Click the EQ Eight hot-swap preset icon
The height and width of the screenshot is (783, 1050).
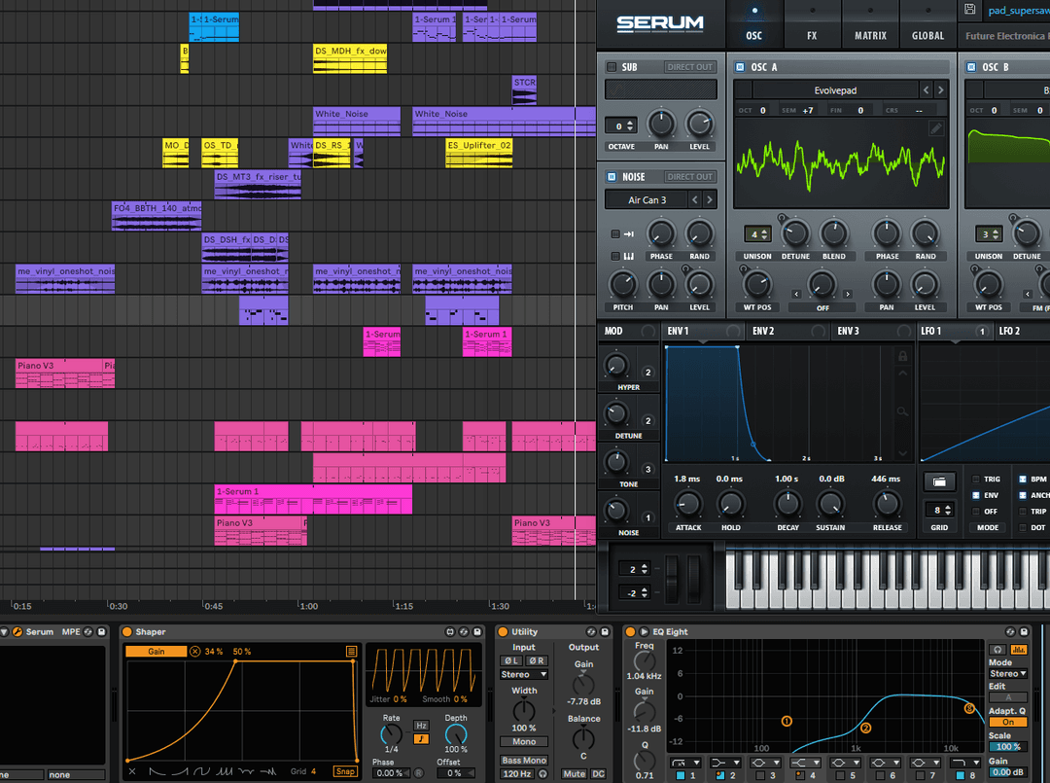pos(1010,631)
